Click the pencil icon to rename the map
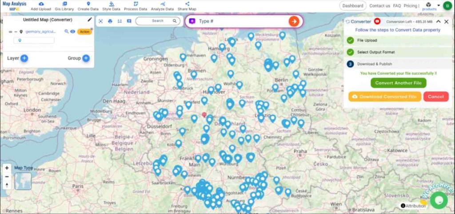 (x=90, y=19)
